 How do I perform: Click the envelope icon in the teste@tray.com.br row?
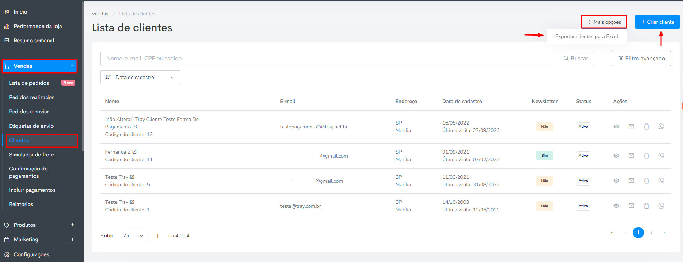(631, 206)
